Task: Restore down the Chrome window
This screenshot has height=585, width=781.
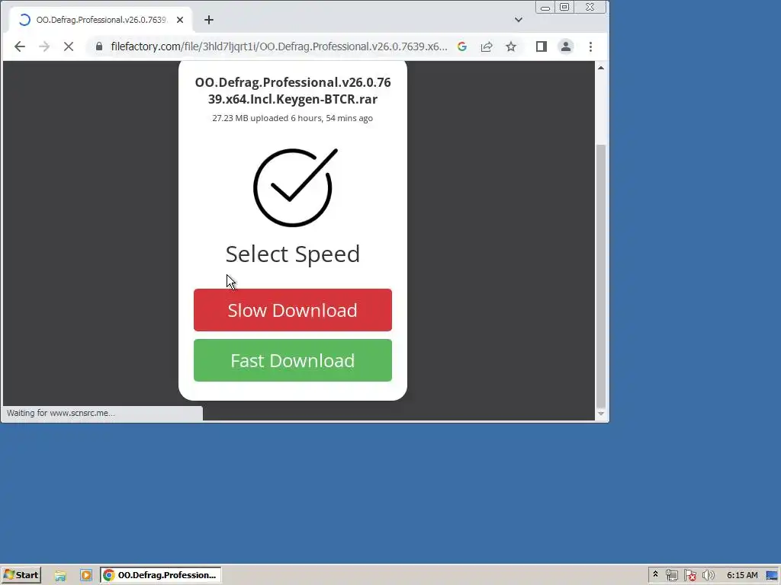Action: [564, 7]
